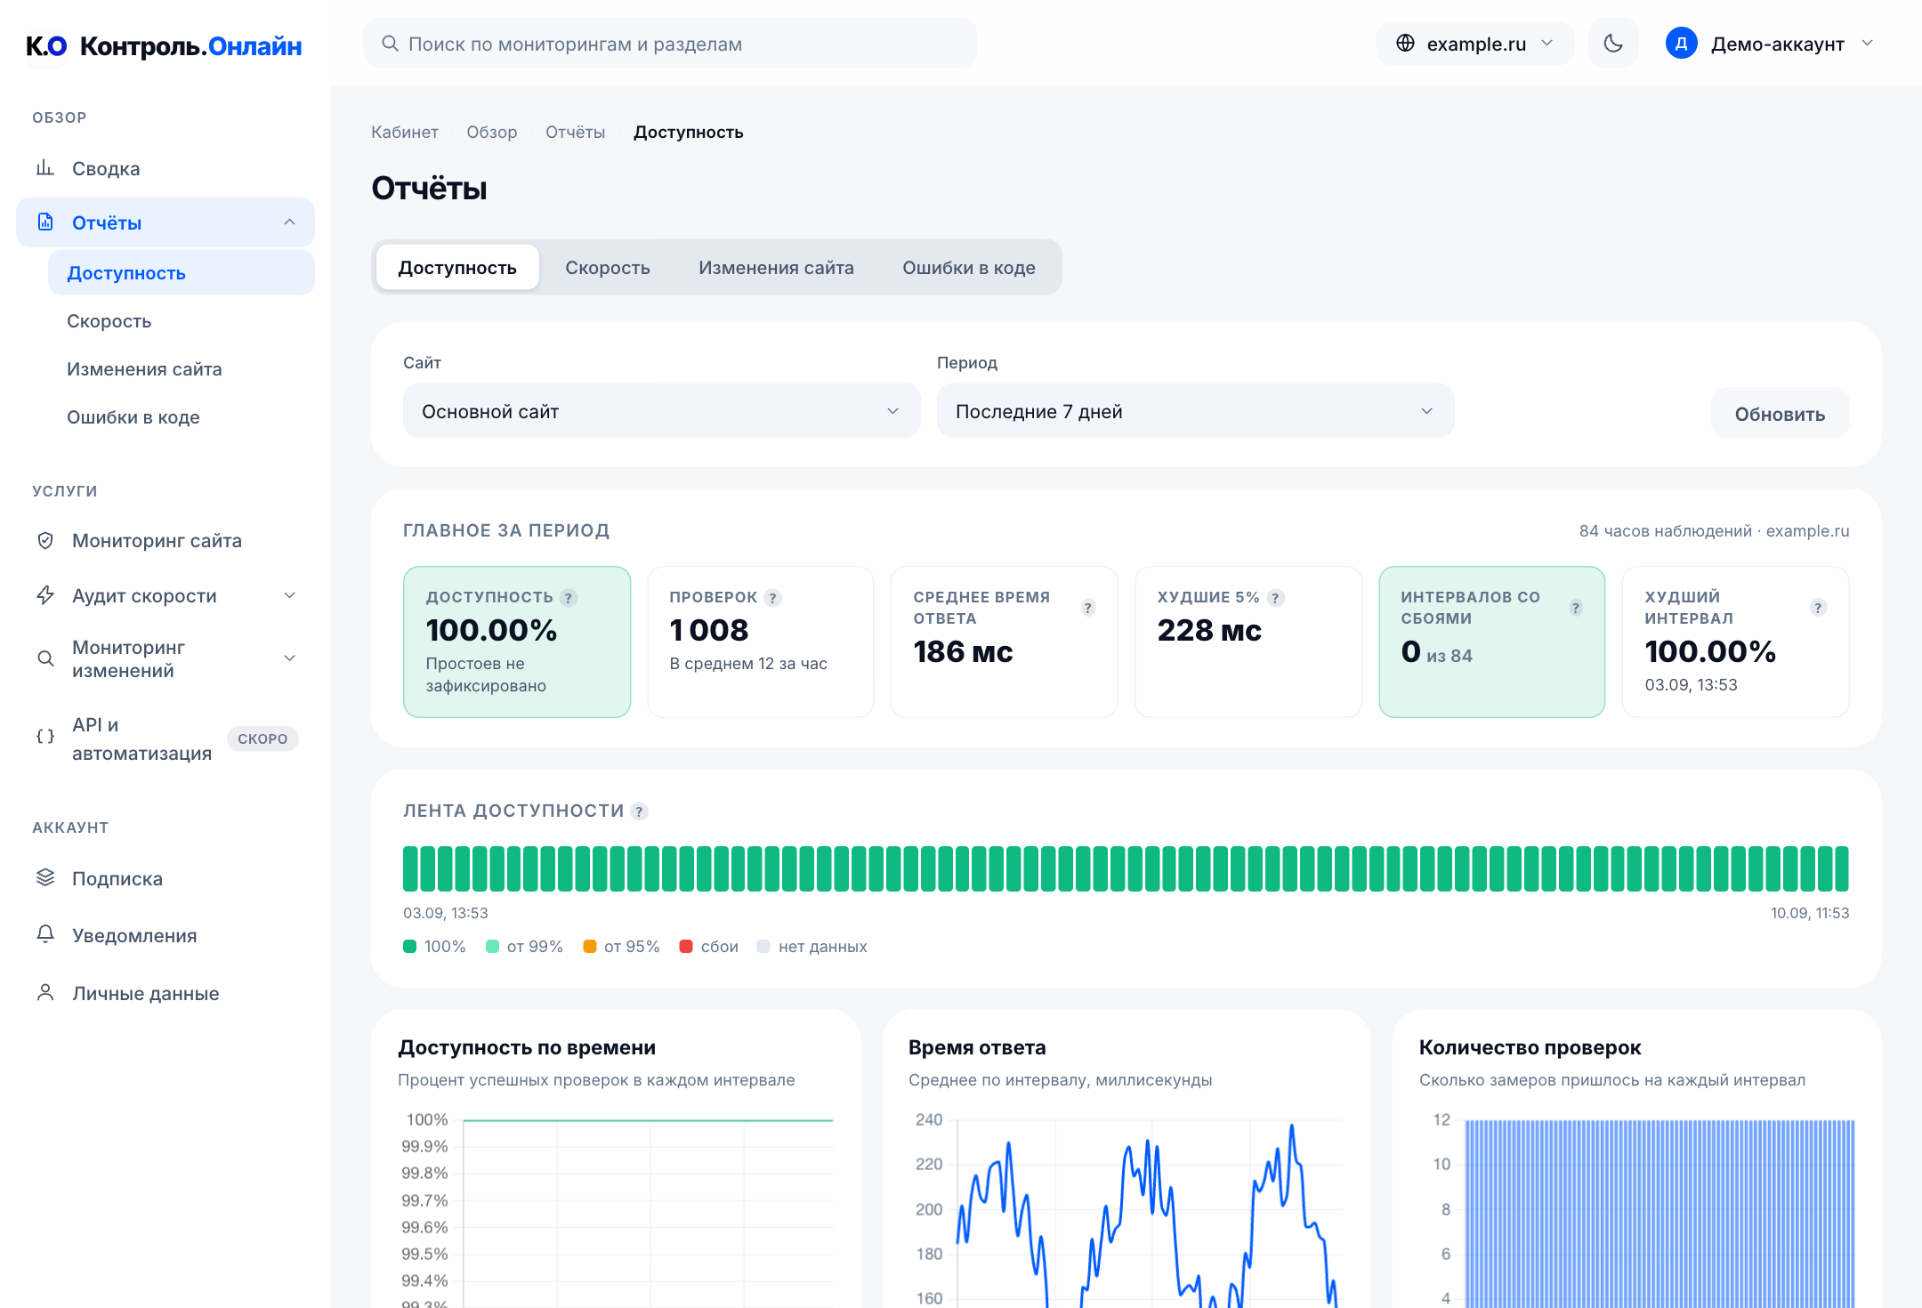Click the light green от 99% legend swatch
This screenshot has height=1308, width=1922.
click(492, 946)
